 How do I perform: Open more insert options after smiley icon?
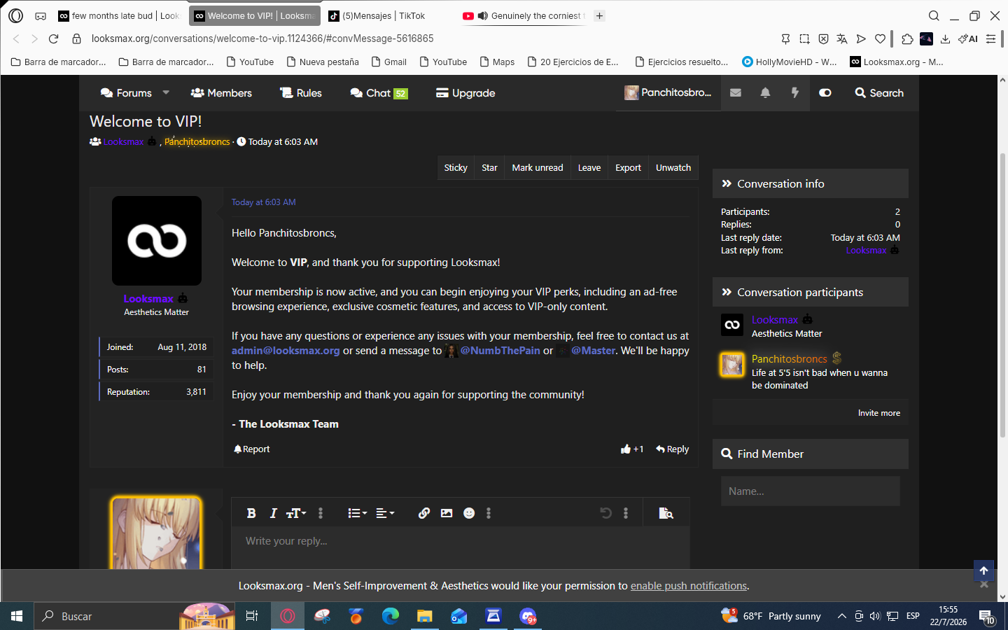489,513
